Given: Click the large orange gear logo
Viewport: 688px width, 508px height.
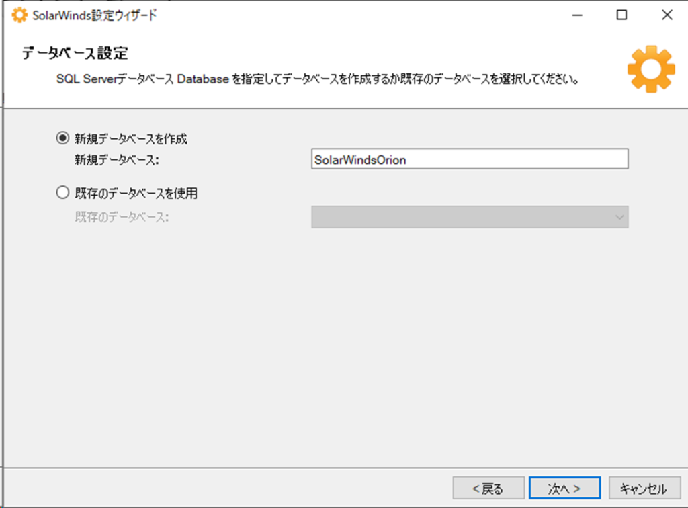Looking at the screenshot, I should point(651,69).
